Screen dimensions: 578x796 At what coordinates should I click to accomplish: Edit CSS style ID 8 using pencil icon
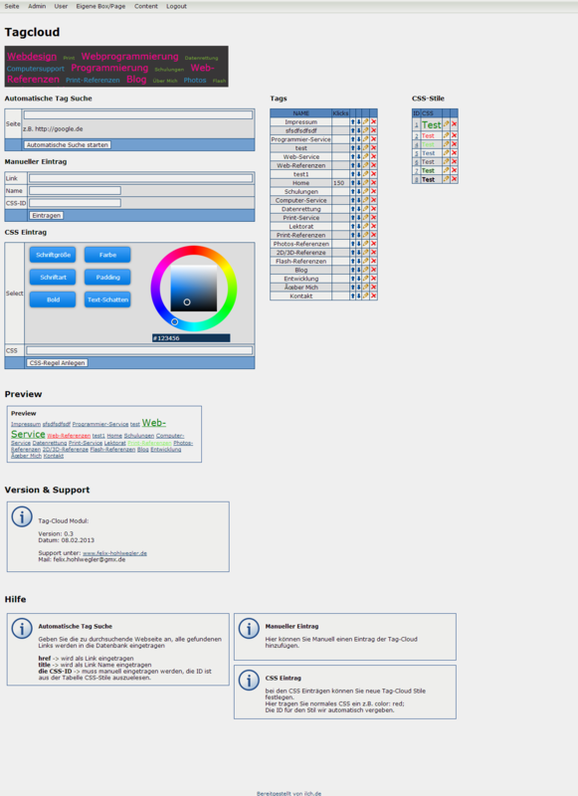point(446,179)
